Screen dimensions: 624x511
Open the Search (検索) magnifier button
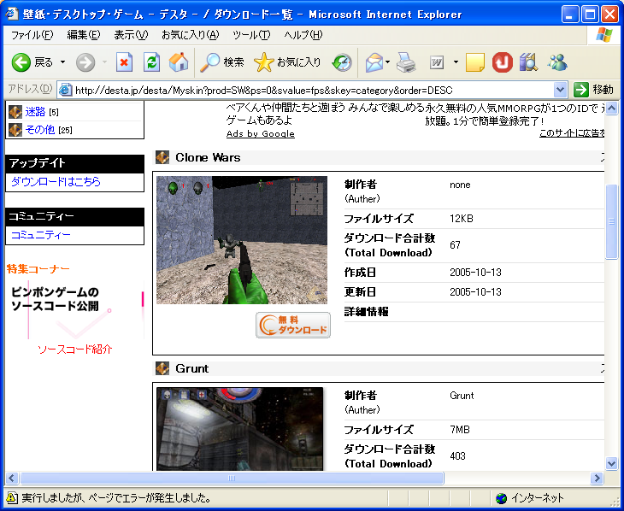coord(221,62)
